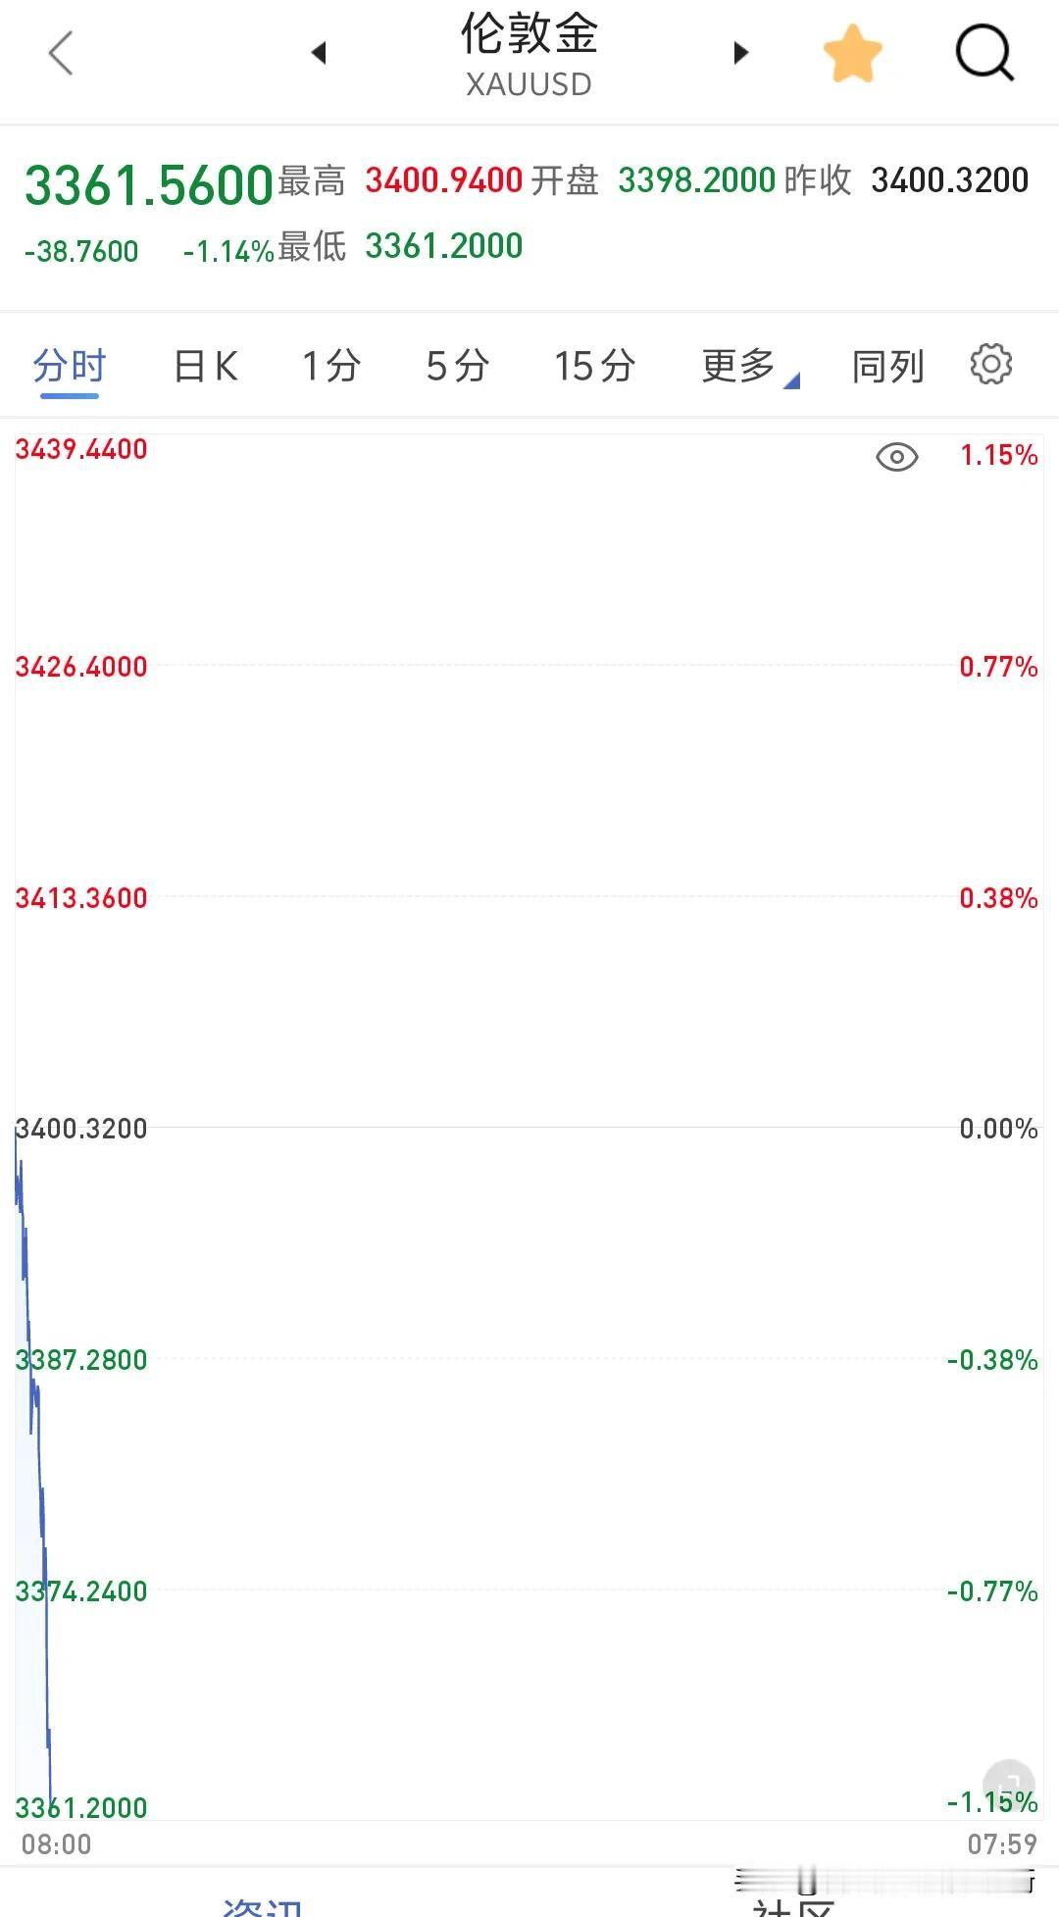
Task: Toggle chart visibility eye icon
Action: tap(896, 457)
